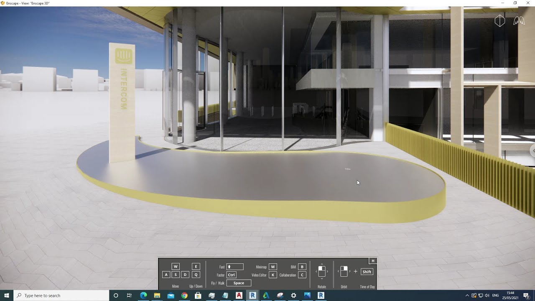Screen dimensions: 535x301
Task: Toggle Fly / Walk with the Space key
Action: (239, 283)
